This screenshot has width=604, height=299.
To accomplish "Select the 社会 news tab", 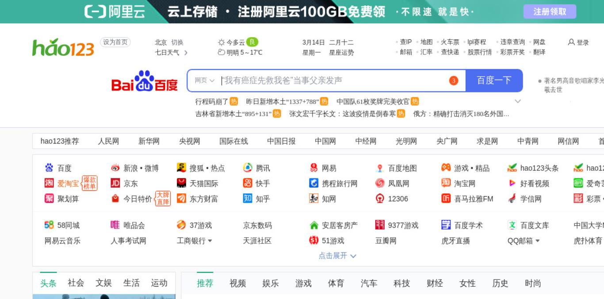I will coord(76,283).
